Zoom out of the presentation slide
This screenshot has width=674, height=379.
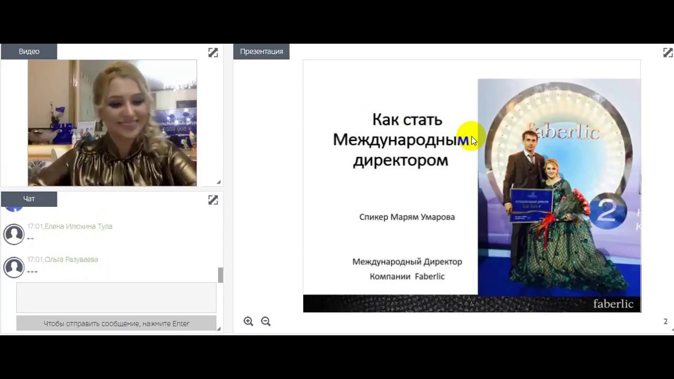[266, 321]
